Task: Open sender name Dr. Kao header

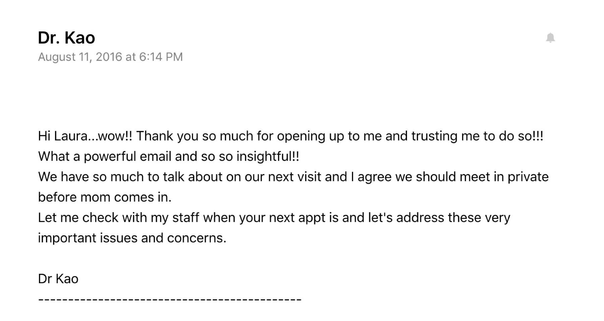Action: click(x=66, y=37)
